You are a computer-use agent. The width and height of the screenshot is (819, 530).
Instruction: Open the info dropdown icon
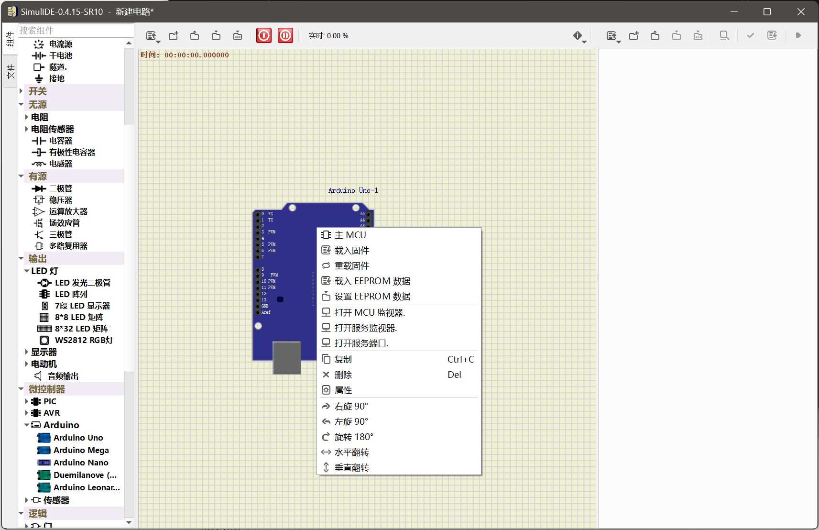tap(579, 36)
